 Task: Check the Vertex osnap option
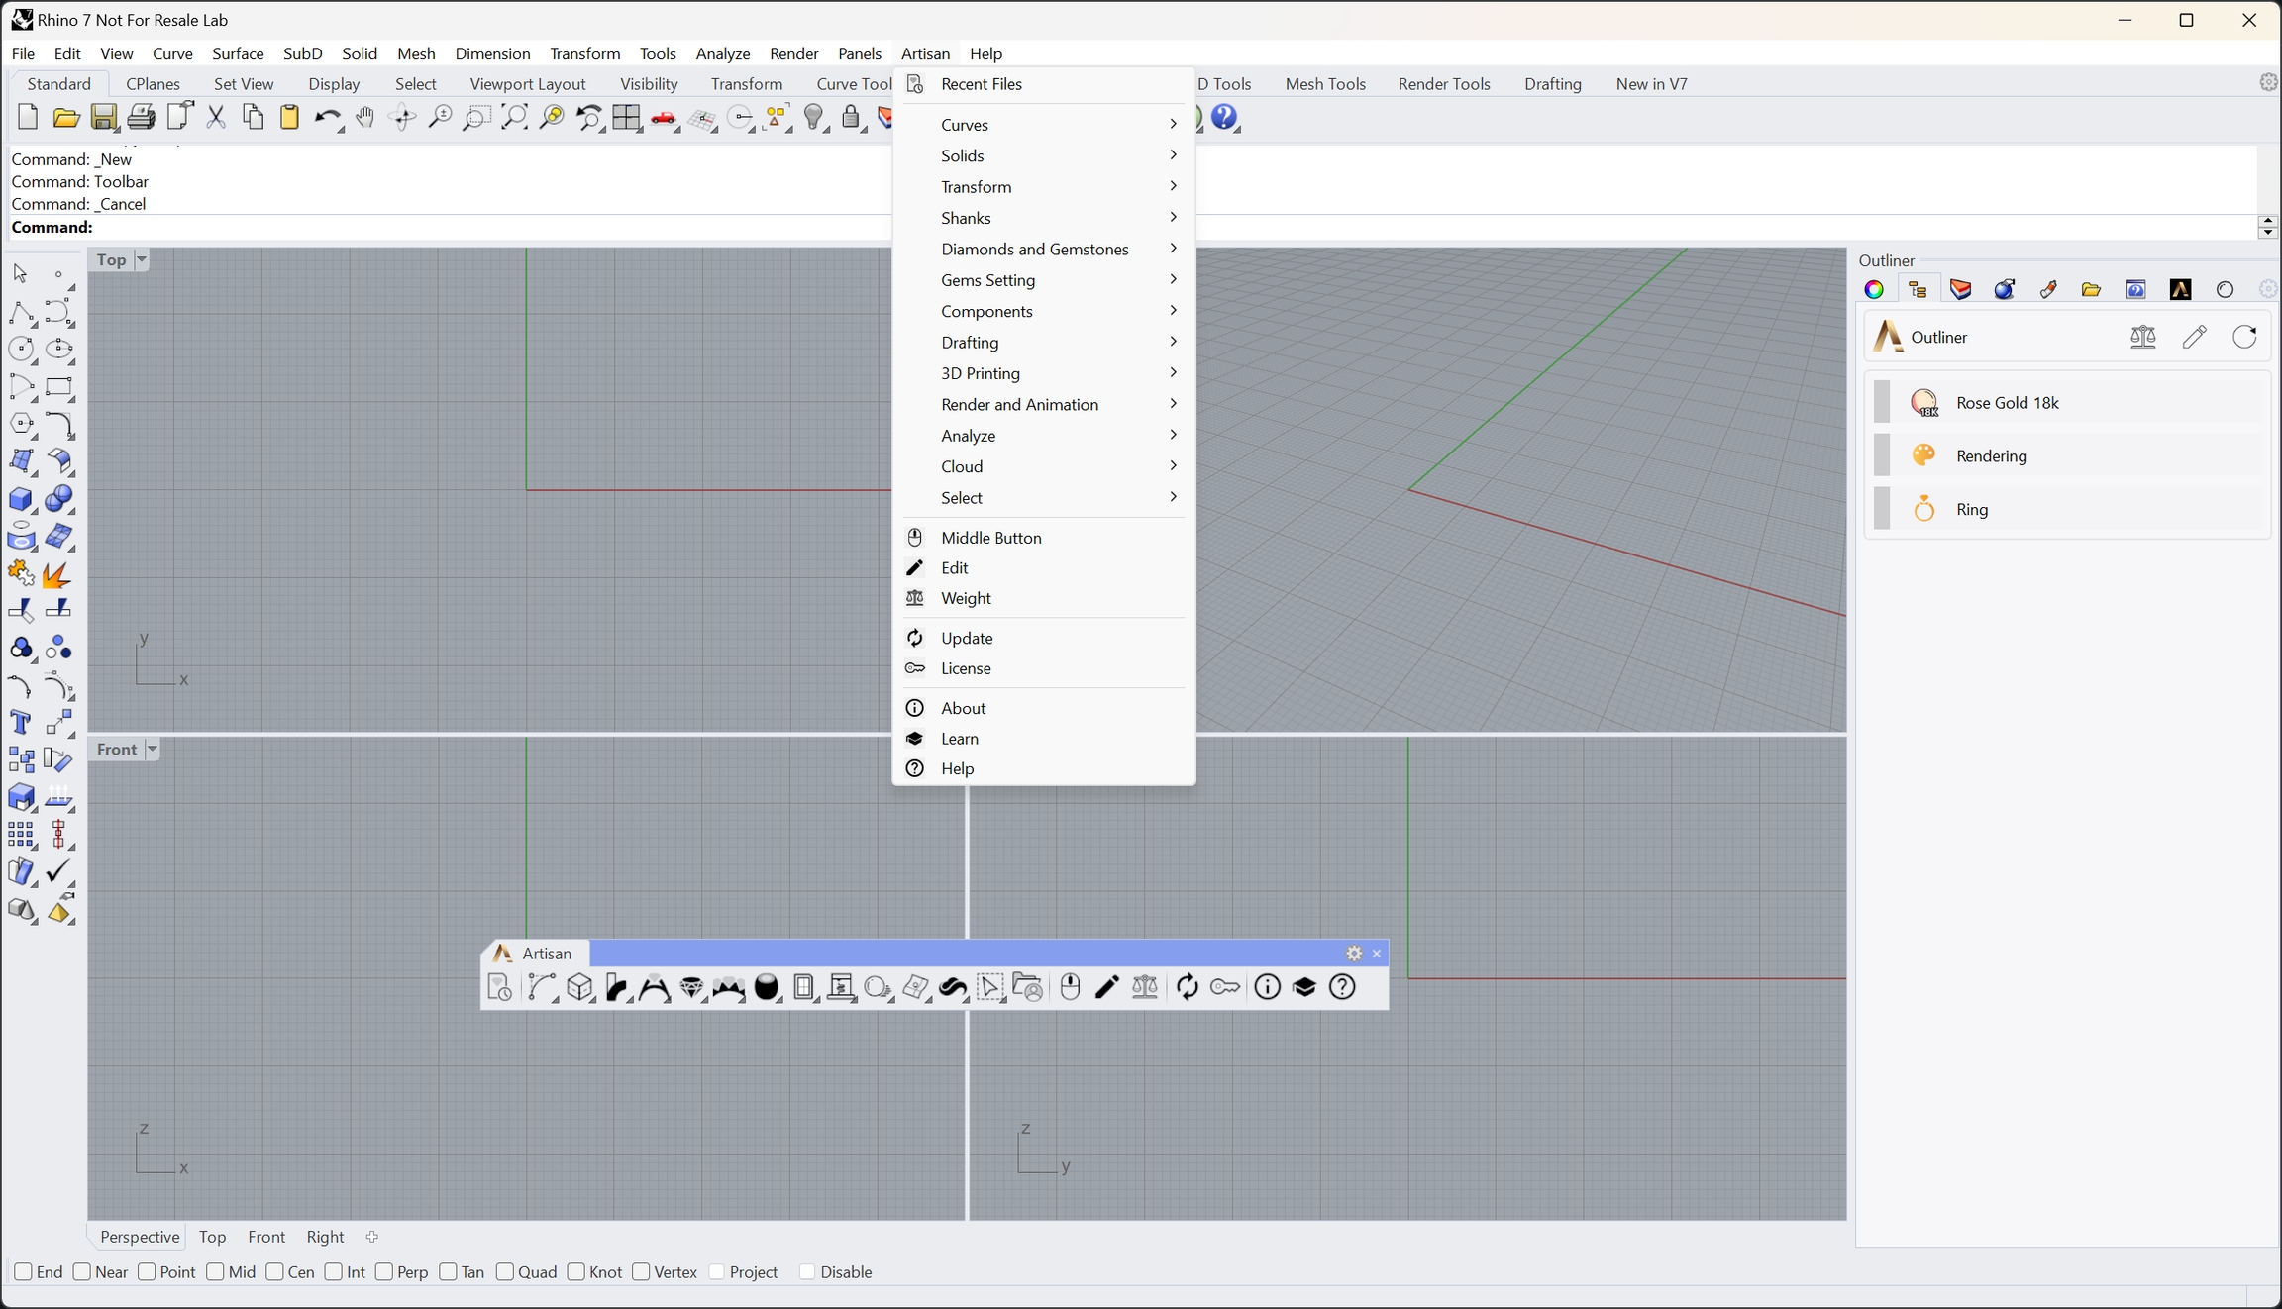pyautogui.click(x=641, y=1272)
